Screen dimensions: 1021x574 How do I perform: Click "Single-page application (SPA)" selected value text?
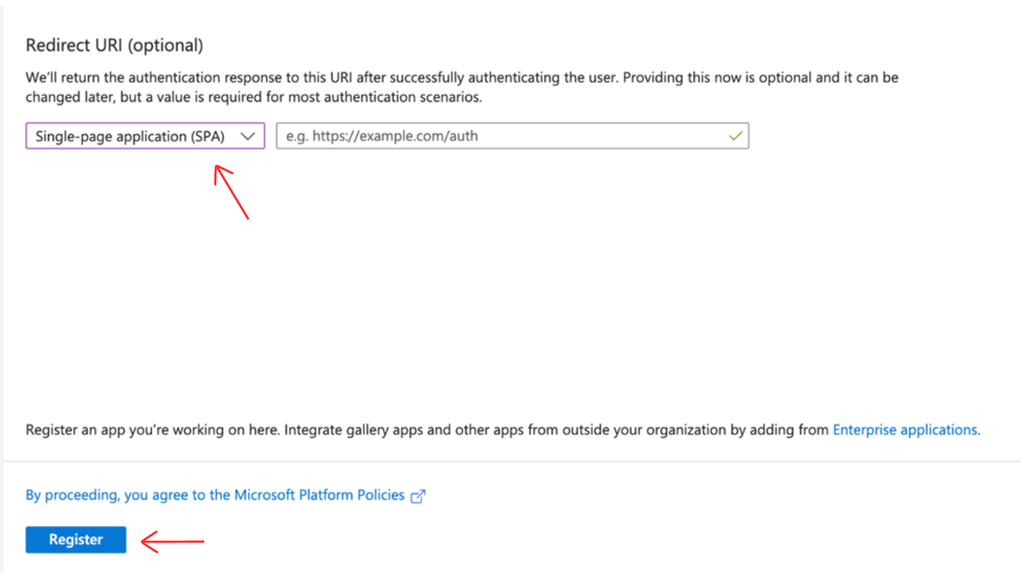pyautogui.click(x=130, y=137)
